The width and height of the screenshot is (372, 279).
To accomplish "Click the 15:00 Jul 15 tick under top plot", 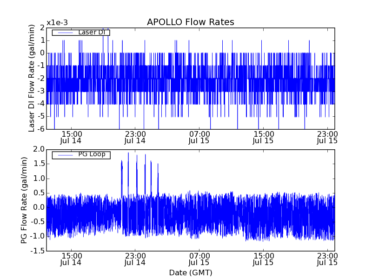I will coord(263,137).
